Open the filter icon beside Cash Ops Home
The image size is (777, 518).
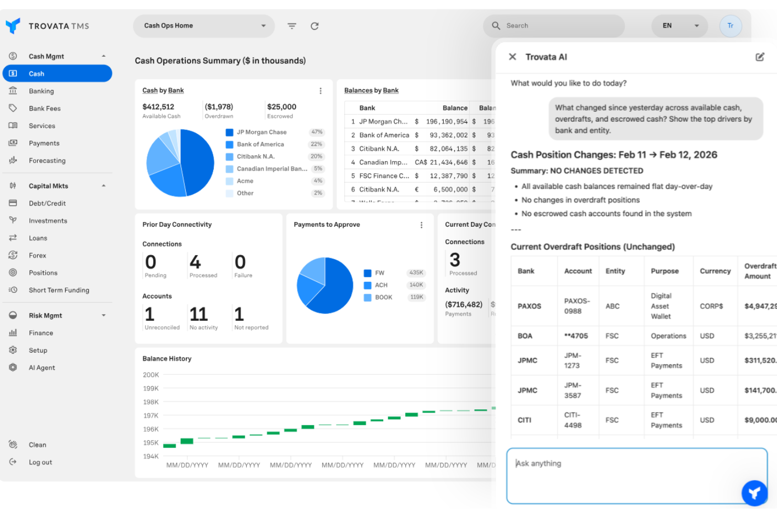[292, 26]
